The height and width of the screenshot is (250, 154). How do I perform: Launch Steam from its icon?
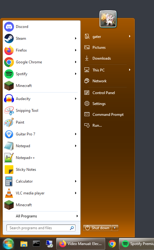click(x=9, y=39)
